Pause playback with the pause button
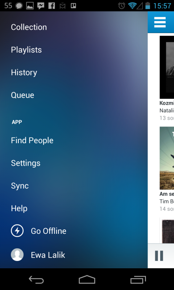The width and height of the screenshot is (174, 290). pyautogui.click(x=159, y=256)
